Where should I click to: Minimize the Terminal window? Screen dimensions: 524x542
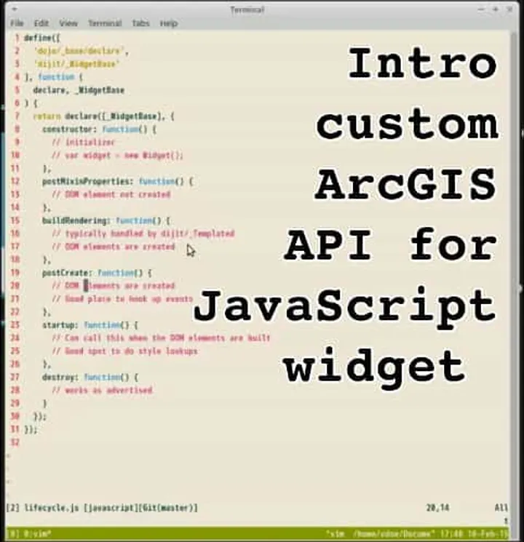(x=481, y=9)
